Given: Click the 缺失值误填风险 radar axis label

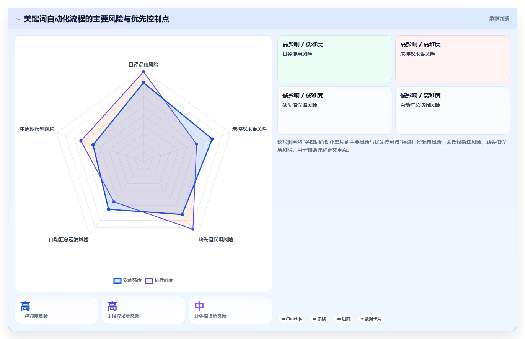Looking at the screenshot, I should [216, 239].
